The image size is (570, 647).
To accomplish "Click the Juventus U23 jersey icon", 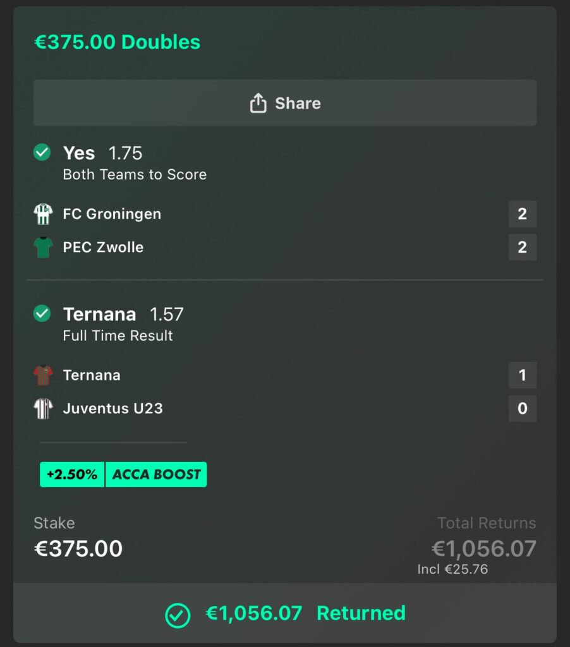I will coord(43,408).
